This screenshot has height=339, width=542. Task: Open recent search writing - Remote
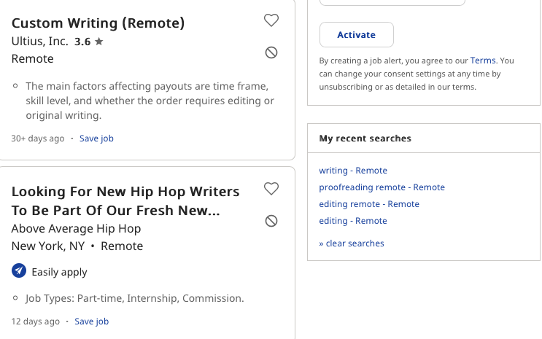point(353,171)
